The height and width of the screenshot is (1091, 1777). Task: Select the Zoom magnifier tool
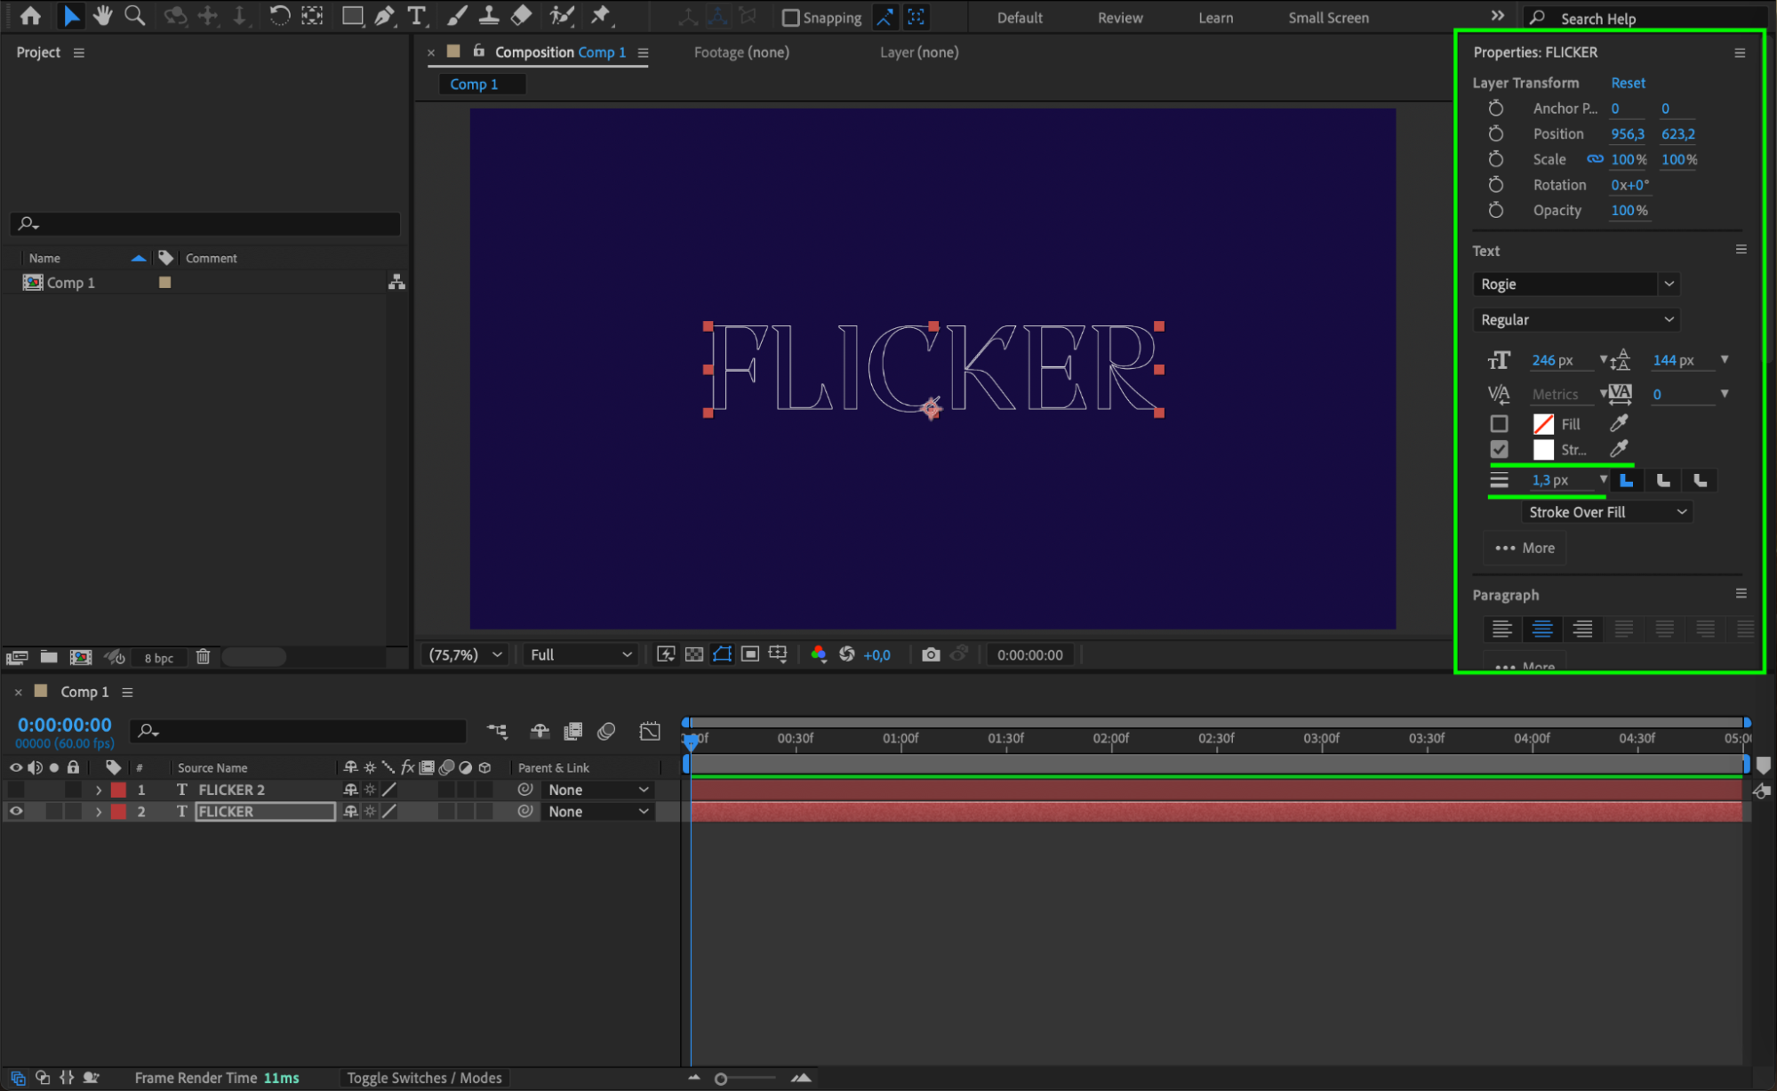[134, 15]
